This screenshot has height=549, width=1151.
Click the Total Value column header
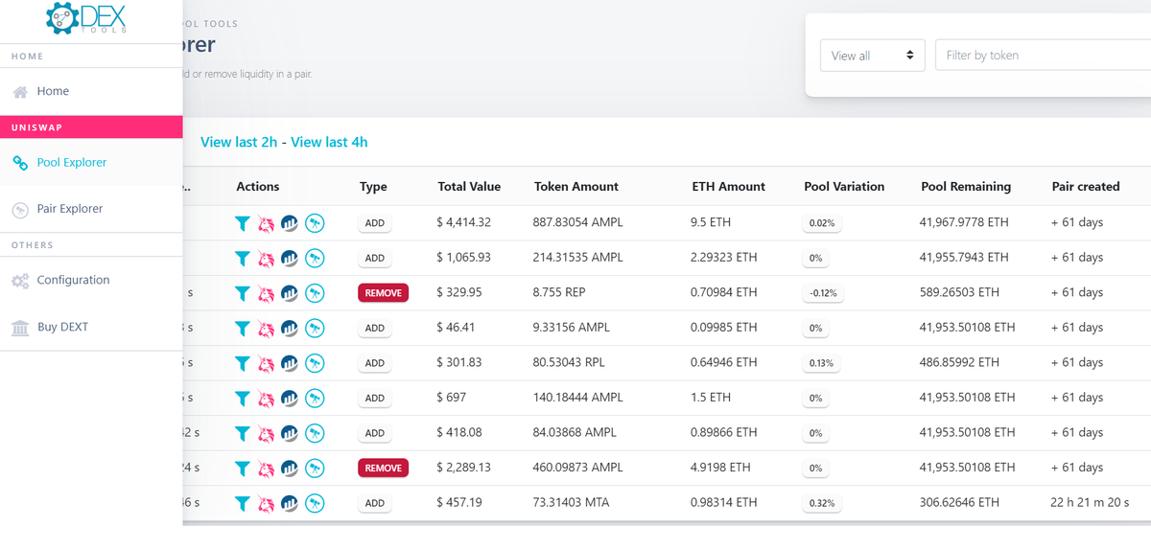tap(469, 187)
